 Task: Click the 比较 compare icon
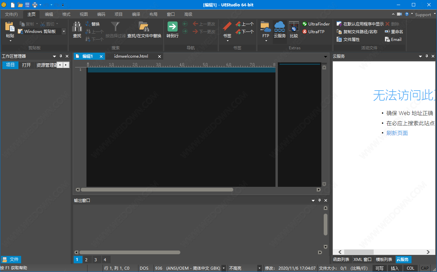294,26
